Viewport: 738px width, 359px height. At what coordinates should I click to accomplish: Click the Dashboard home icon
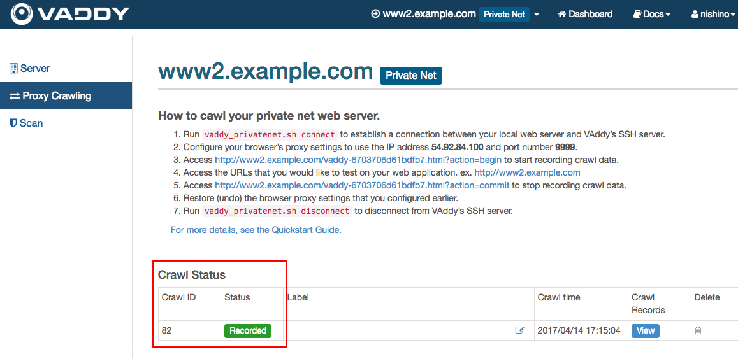pos(561,14)
